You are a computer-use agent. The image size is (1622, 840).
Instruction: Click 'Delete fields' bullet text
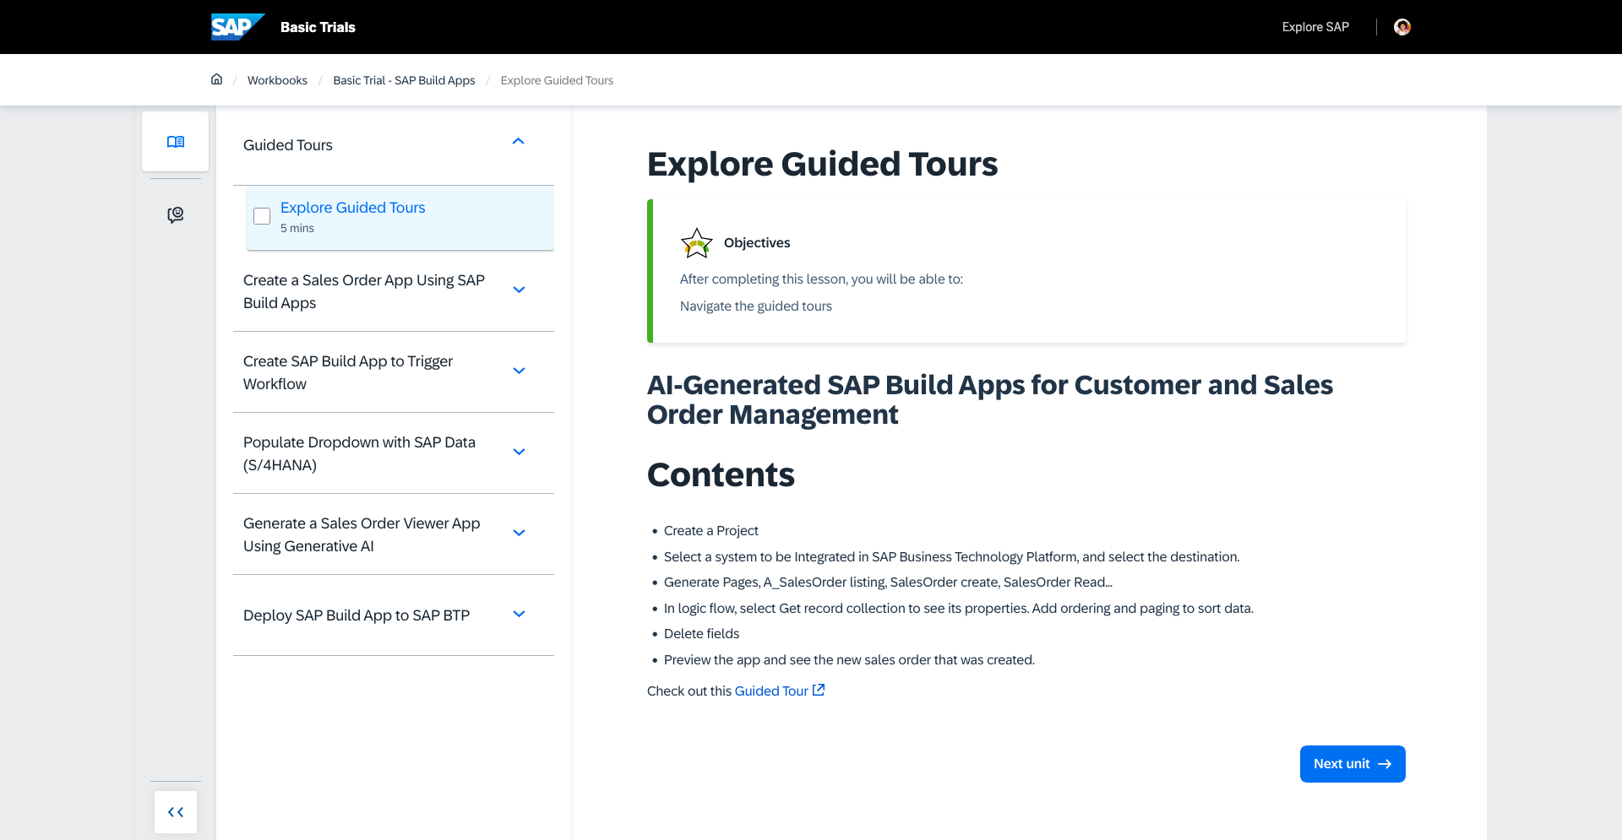tap(701, 634)
